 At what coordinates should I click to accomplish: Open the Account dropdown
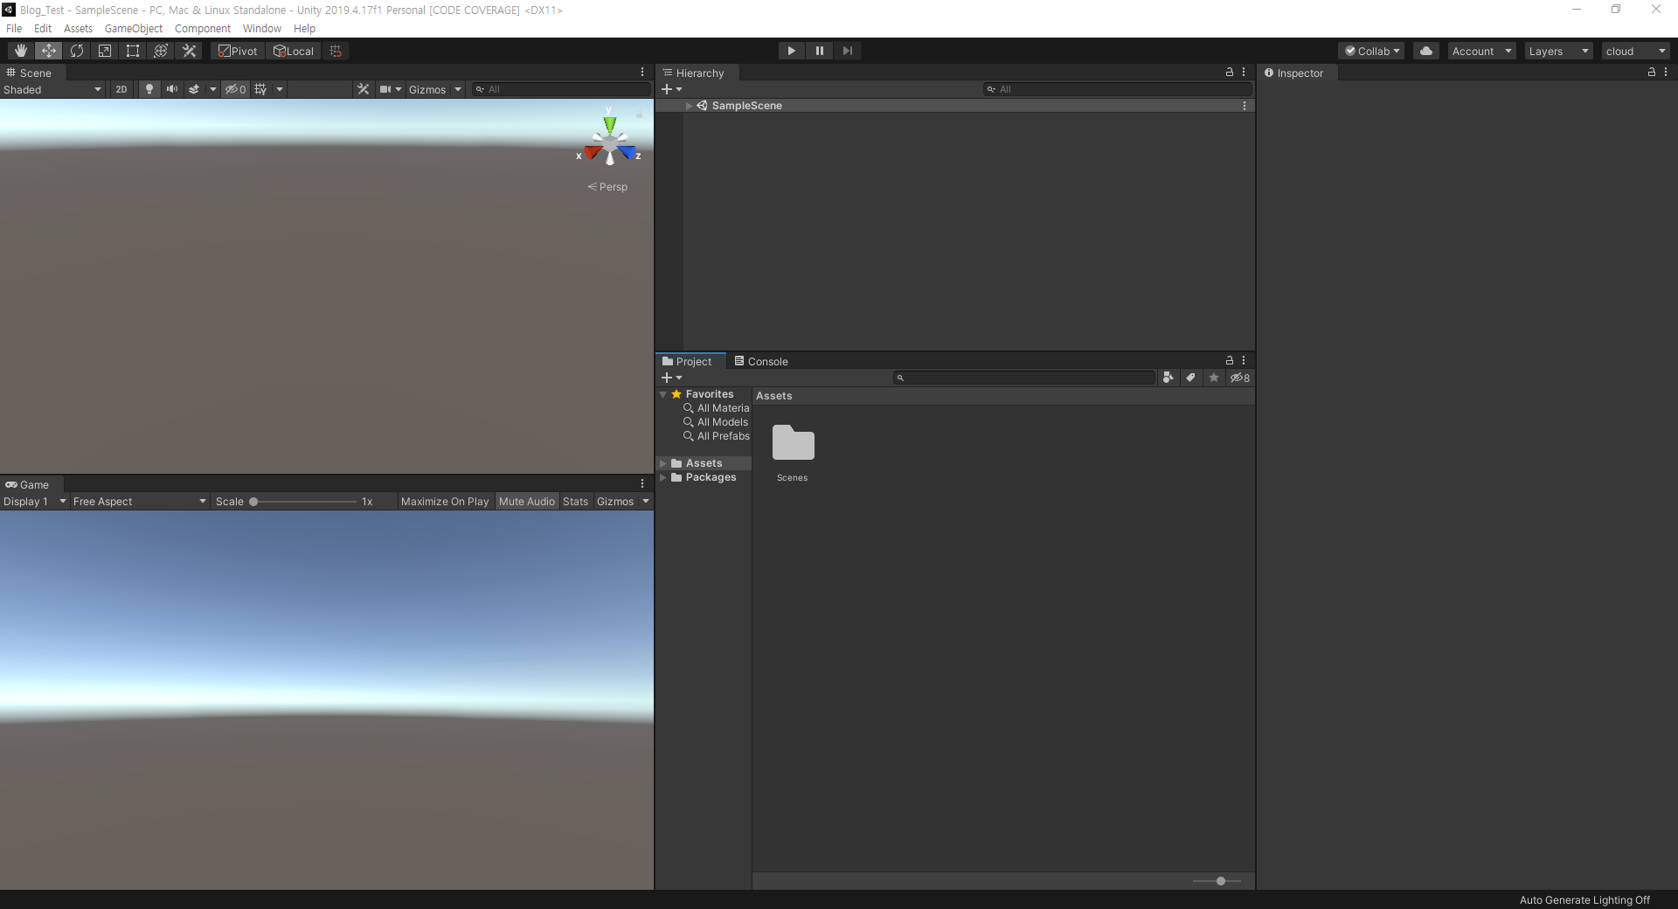tap(1481, 51)
